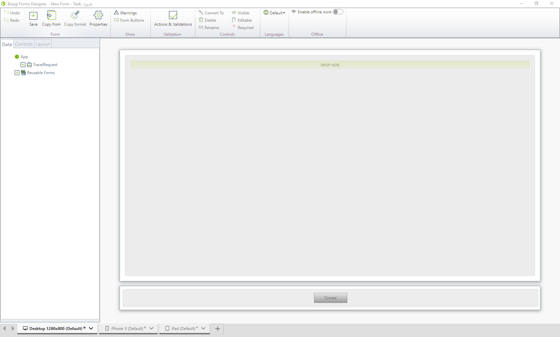Screen dimensions: 560x337
Task: Open Default language dropdown
Action: tap(274, 13)
